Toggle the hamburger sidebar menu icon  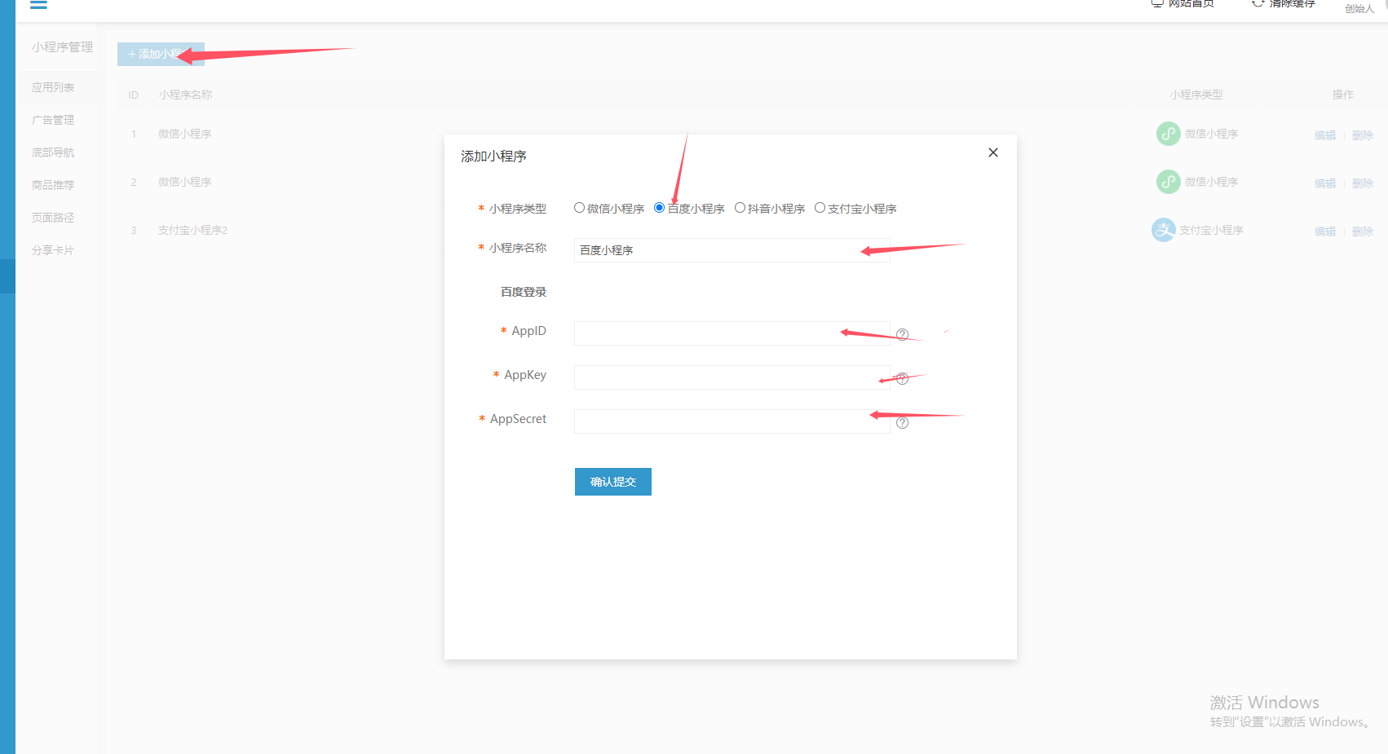(38, 4)
